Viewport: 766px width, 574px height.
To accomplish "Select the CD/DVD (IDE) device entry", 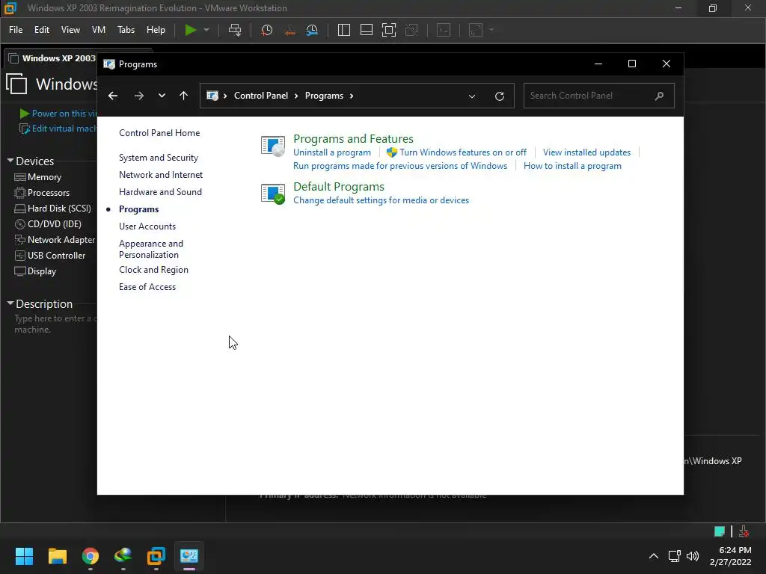I will (x=48, y=224).
